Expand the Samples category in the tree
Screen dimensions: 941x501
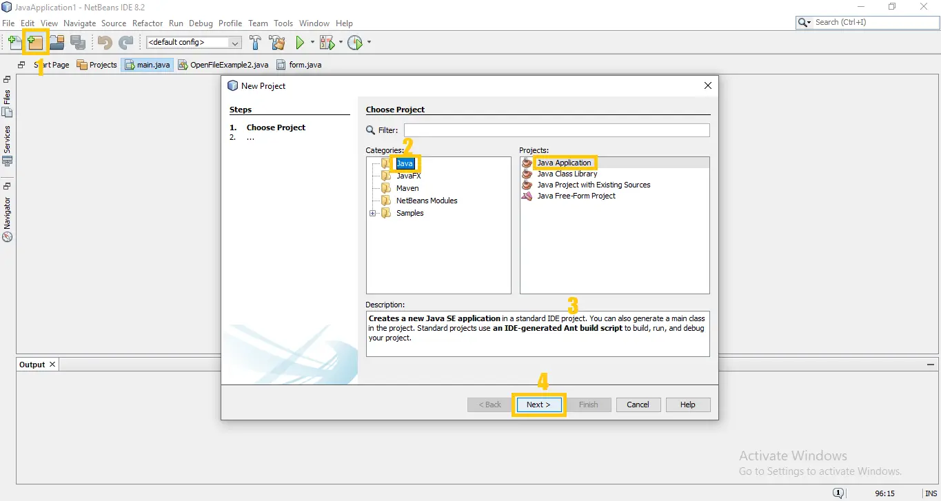coord(374,213)
